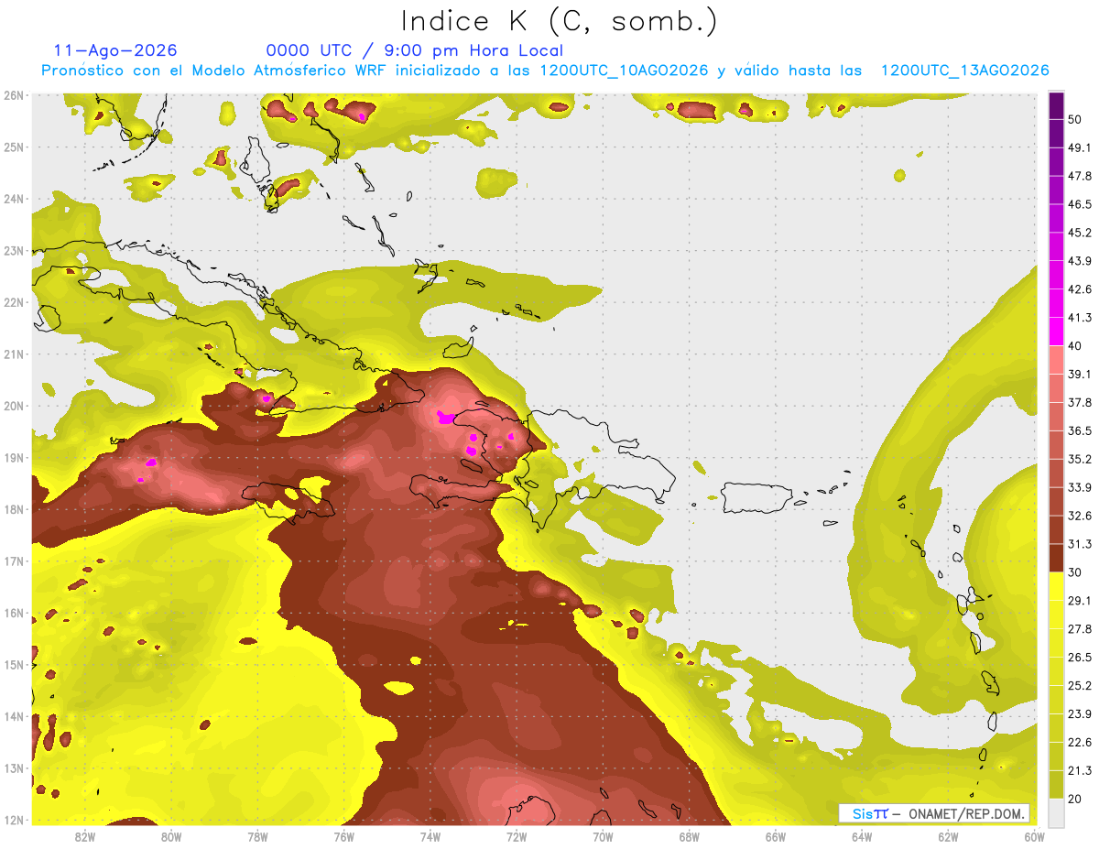Click the 62W longitude axis label
This screenshot has width=1099, height=849.
point(949,836)
